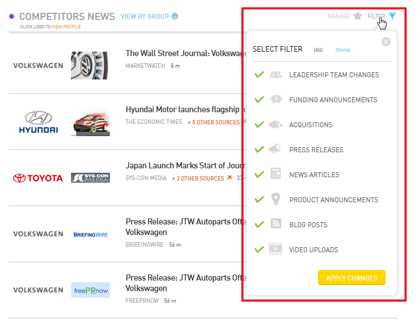
Task: Open the Wall Street Journal Volkswagen headline
Action: click(186, 53)
